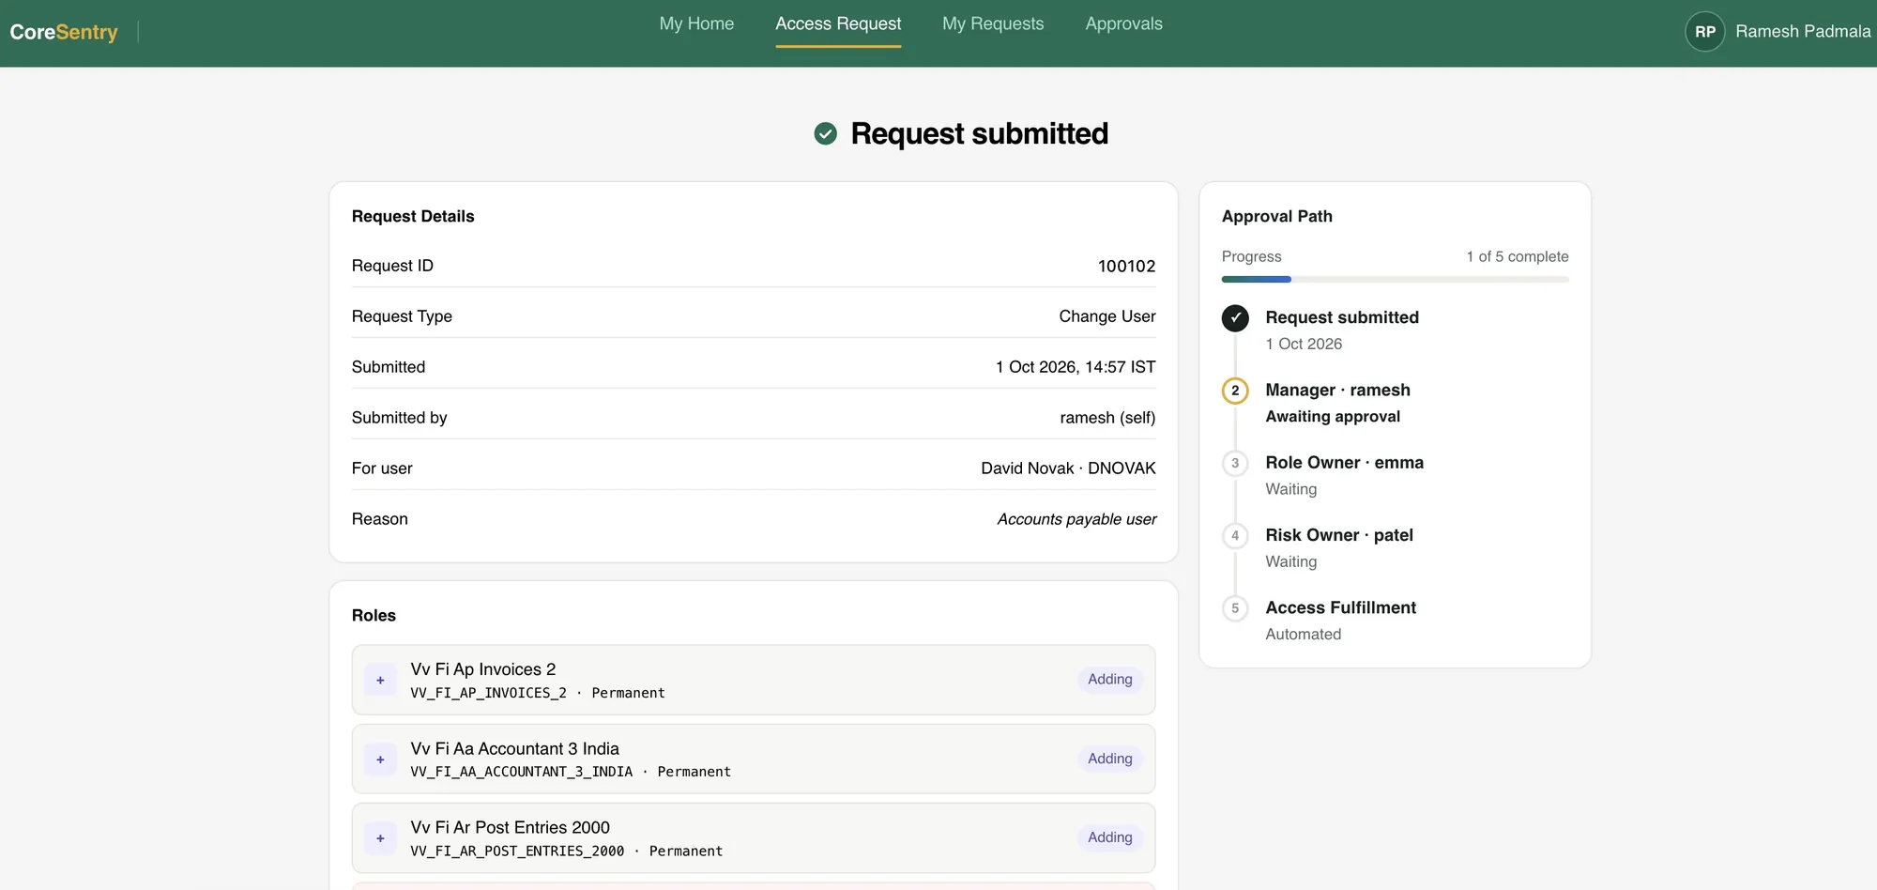Click the submitted timestamp 1 Oct 2026, 14:57 IST
Viewport: 1877px width, 890px height.
1076,368
